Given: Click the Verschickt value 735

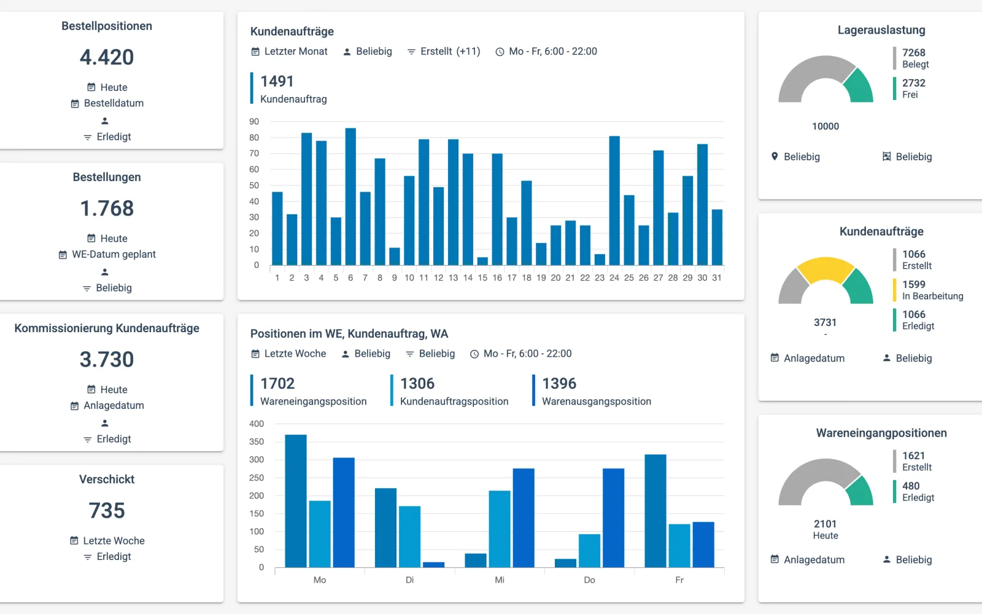Looking at the screenshot, I should point(107,510).
